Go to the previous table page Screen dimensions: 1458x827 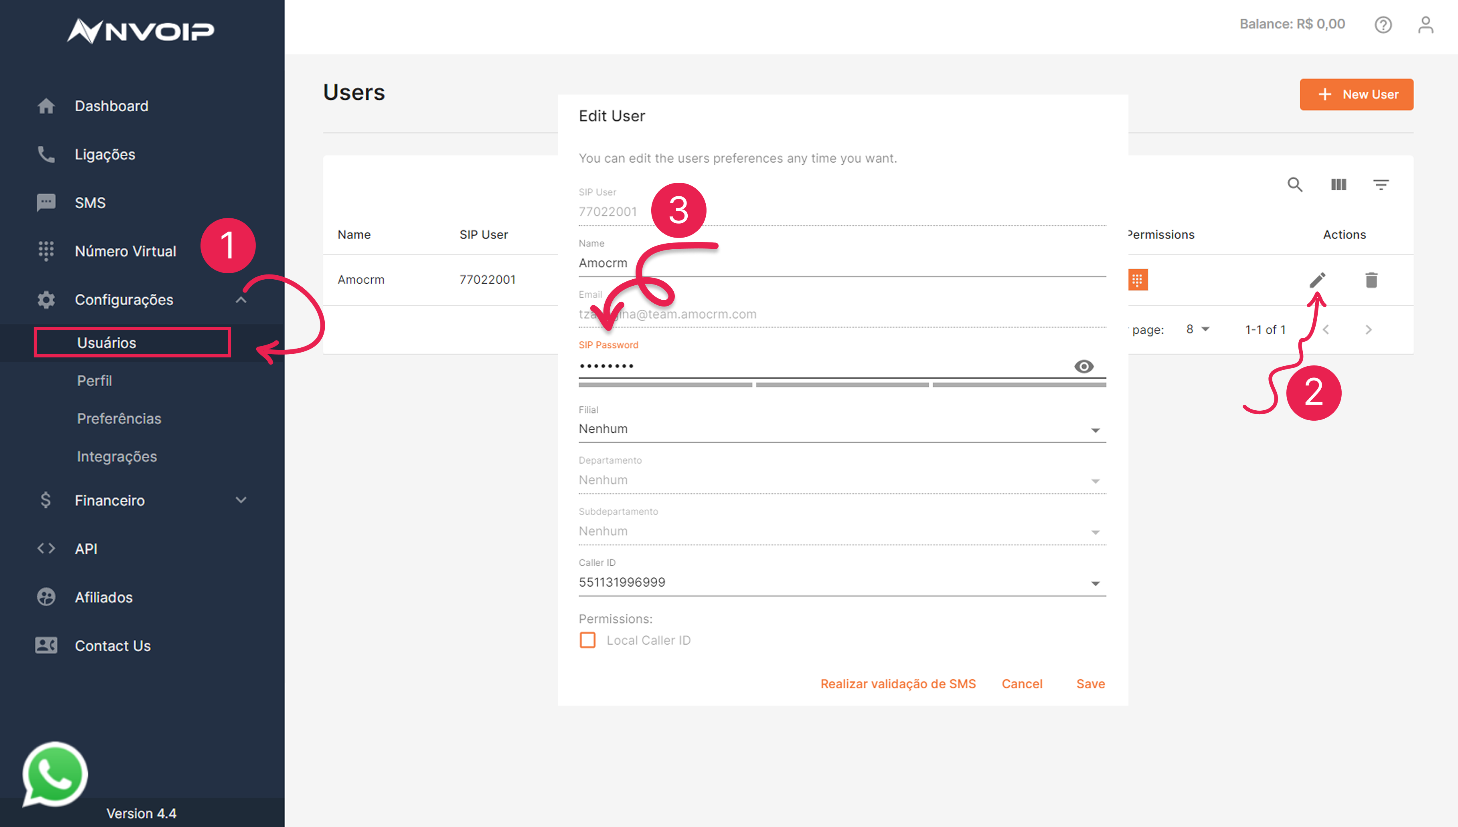(1326, 329)
